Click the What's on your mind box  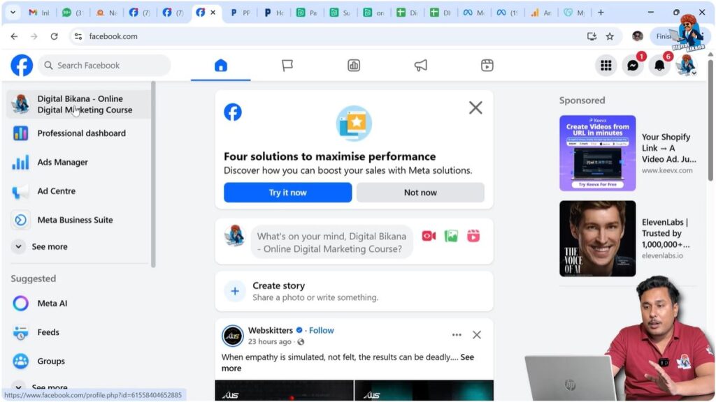pos(331,242)
